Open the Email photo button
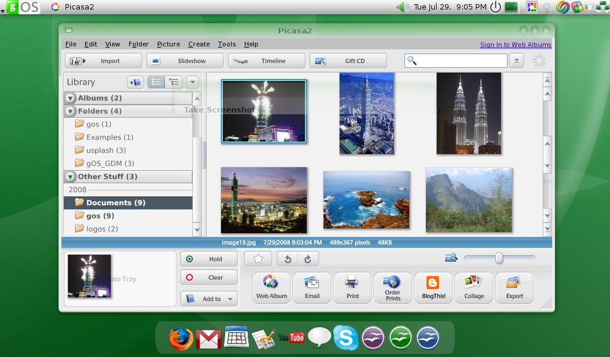 pyautogui.click(x=312, y=288)
